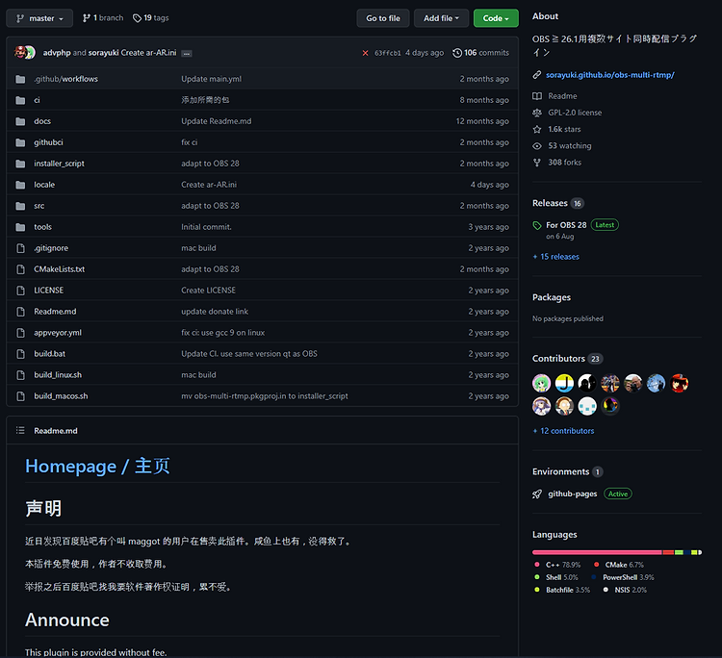Viewport: 722px width, 658px height.
Task: Click the Readme book icon
Action: coord(537,96)
